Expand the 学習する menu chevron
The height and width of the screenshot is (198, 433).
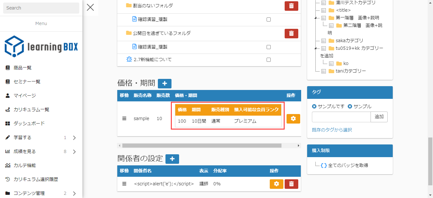coord(74,138)
